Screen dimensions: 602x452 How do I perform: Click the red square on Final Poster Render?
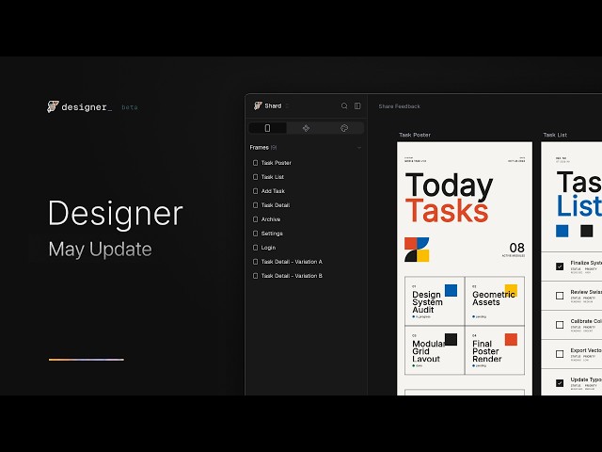point(511,339)
